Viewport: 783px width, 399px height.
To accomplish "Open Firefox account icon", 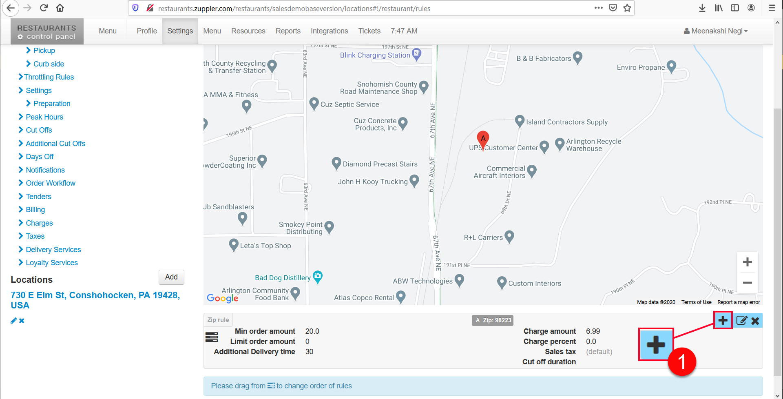I will (751, 8).
